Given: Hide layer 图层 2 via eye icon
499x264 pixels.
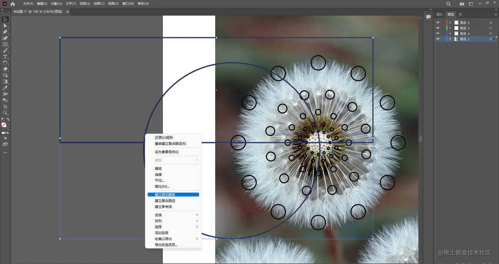Looking at the screenshot, I should point(438,23).
